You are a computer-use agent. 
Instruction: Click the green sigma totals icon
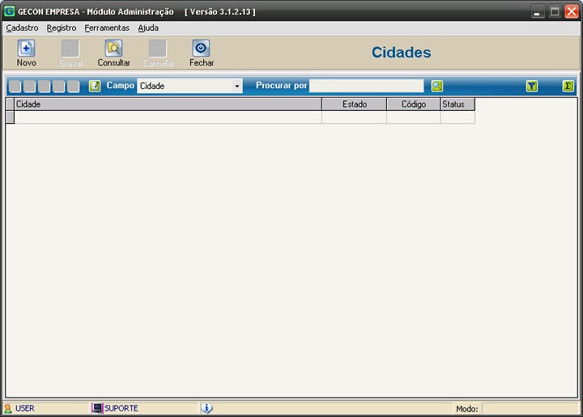[568, 86]
